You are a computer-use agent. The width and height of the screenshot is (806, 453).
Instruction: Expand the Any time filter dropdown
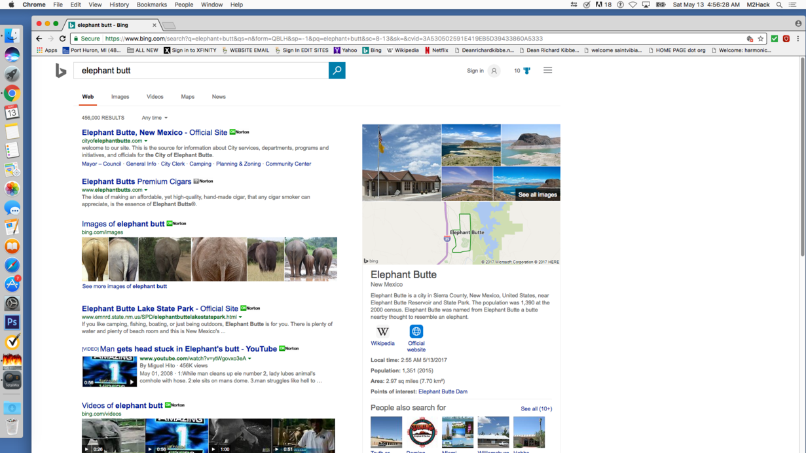tap(155, 118)
